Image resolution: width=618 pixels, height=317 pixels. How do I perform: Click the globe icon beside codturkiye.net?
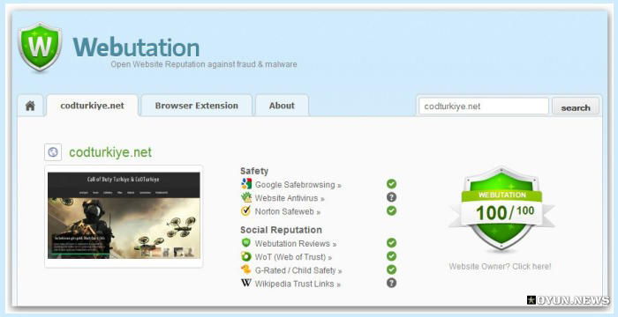pyautogui.click(x=53, y=152)
